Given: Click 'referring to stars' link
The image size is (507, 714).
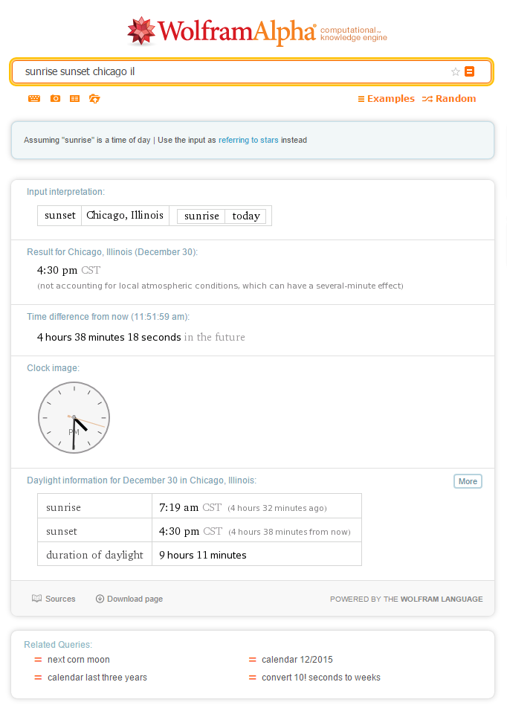Looking at the screenshot, I should tap(248, 140).
